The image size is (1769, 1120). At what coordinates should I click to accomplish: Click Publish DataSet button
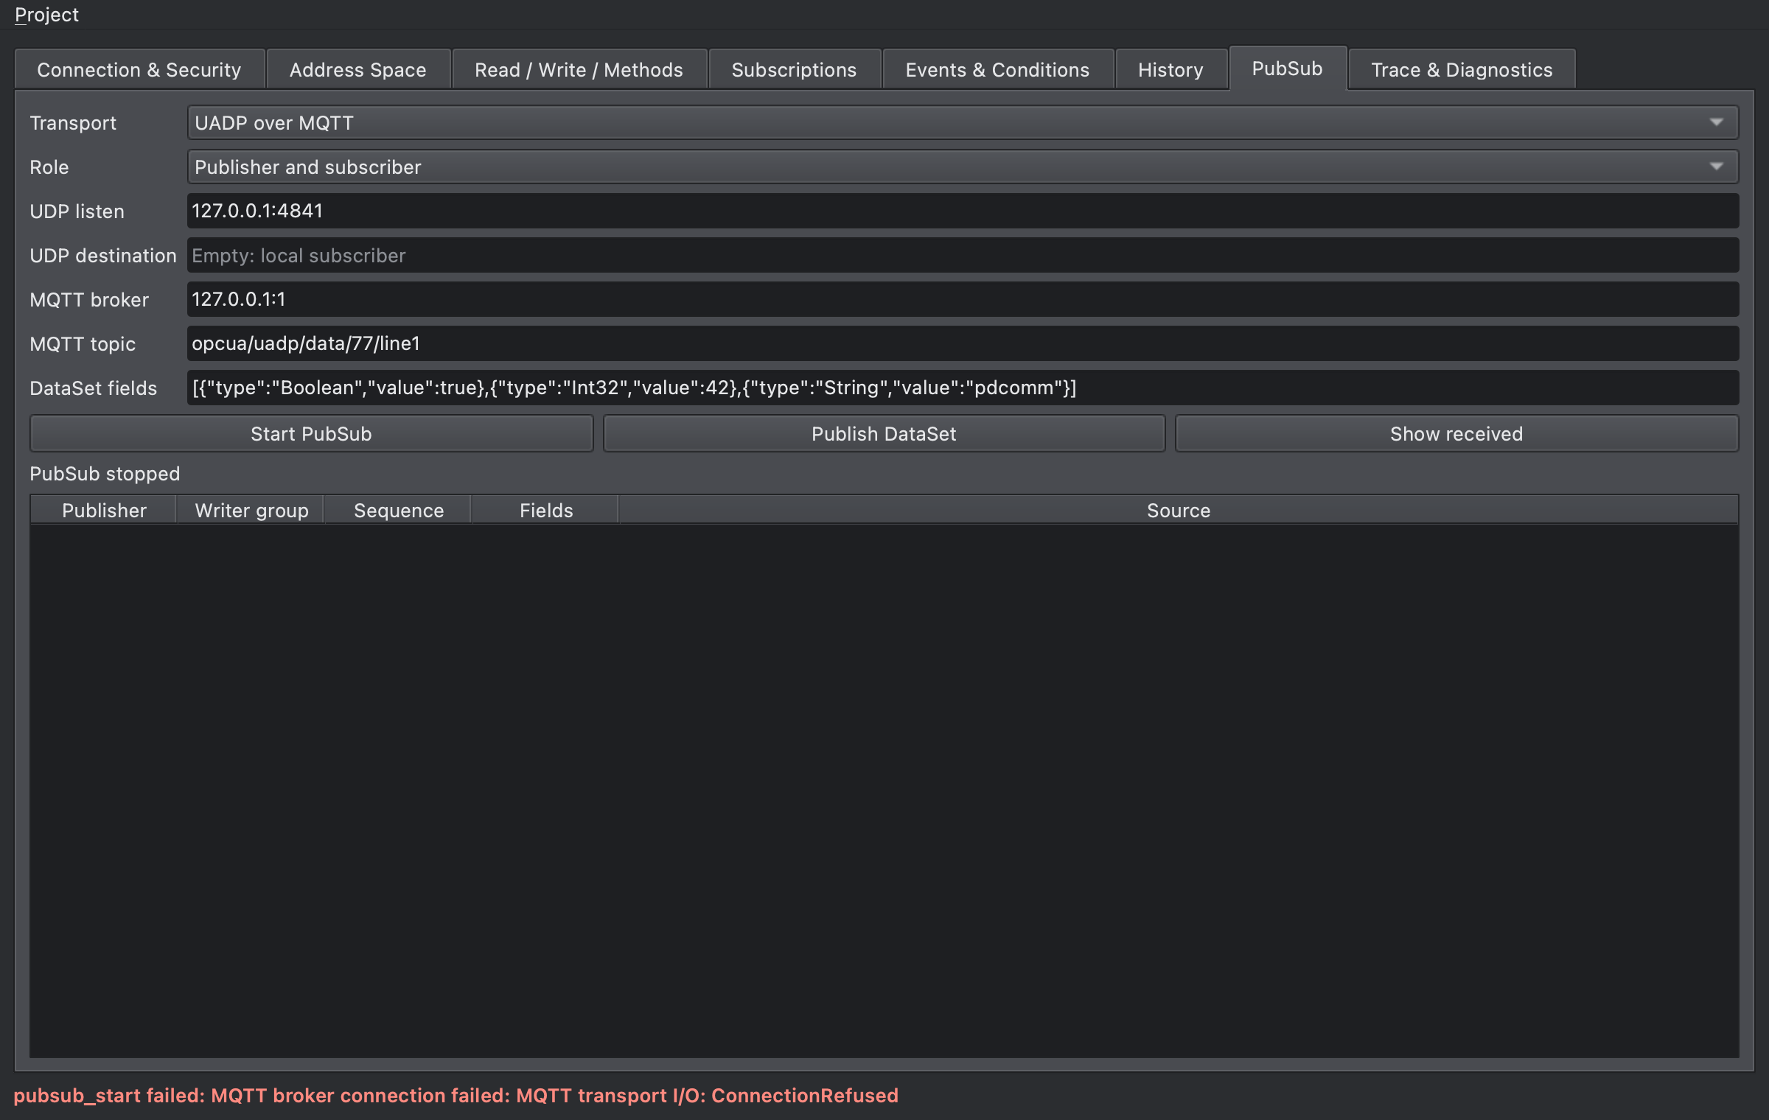point(884,434)
